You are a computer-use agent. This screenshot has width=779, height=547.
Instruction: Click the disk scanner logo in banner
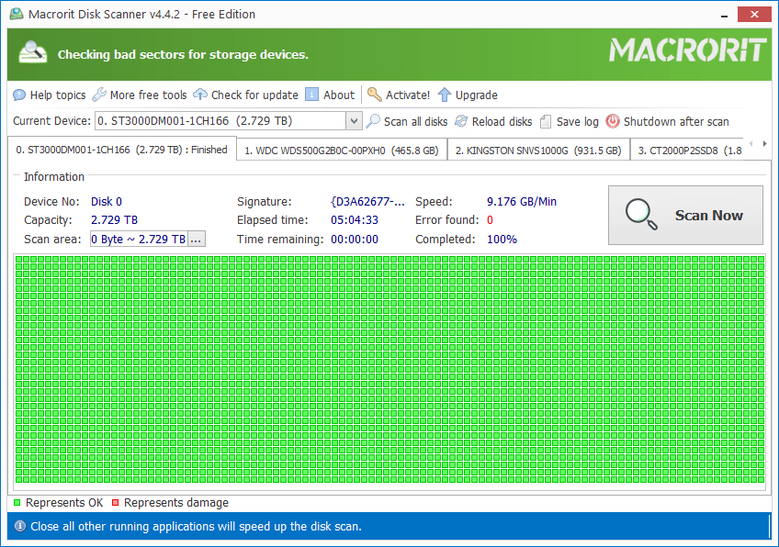[33, 52]
